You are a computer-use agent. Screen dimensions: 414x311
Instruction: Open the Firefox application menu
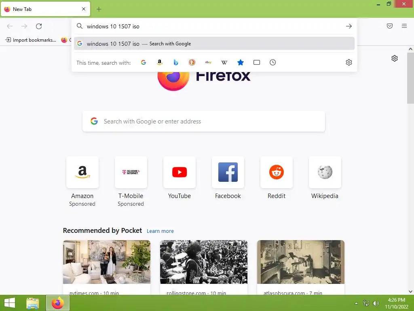tap(404, 26)
